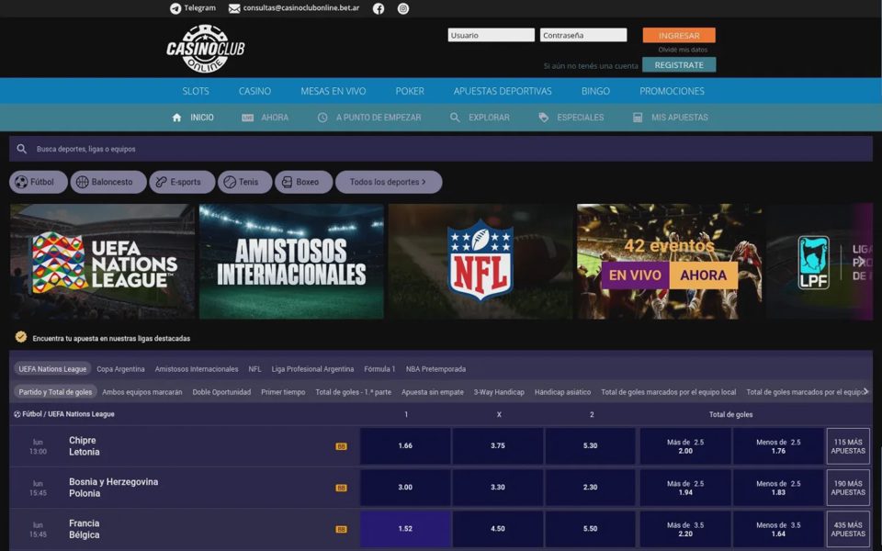
Task: Click the Explorar magnifier icon
Action: point(455,118)
